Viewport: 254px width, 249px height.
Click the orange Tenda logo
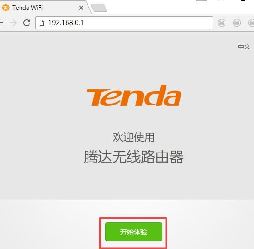134,96
